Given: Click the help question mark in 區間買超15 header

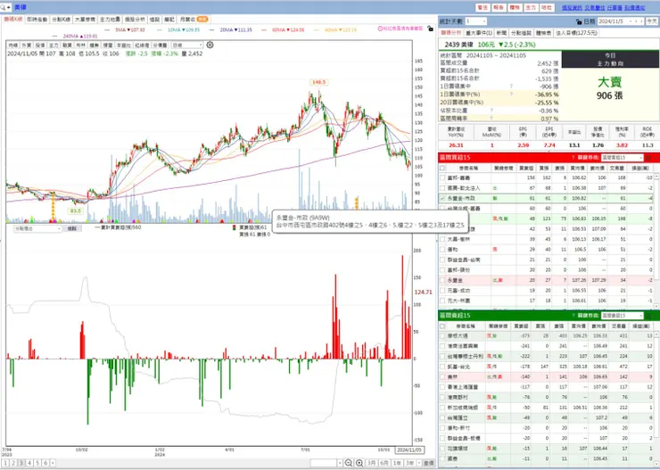Looking at the screenshot, I should 573,157.
